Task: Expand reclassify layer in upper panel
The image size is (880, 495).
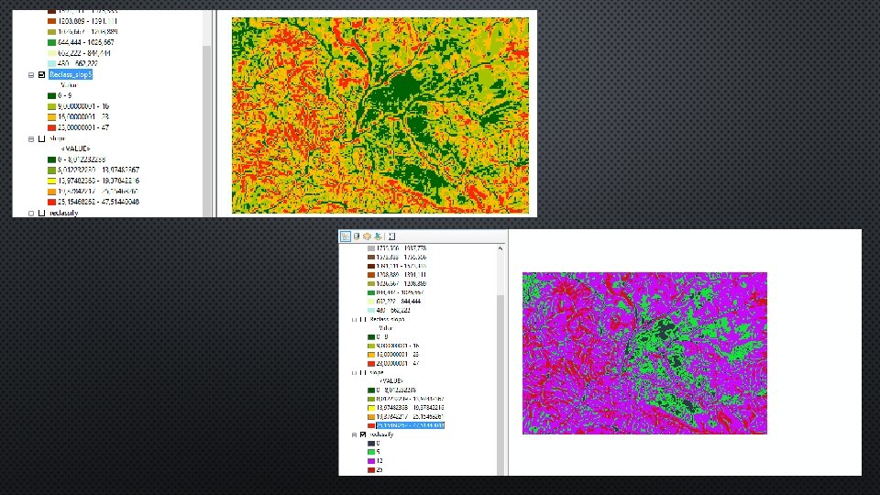Action: 31,214
